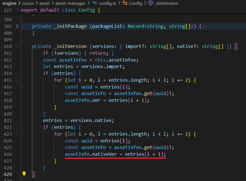Screen dimensions: 246x181
Task: Open 'engine' breadcrumb segment
Action: point(9,3)
